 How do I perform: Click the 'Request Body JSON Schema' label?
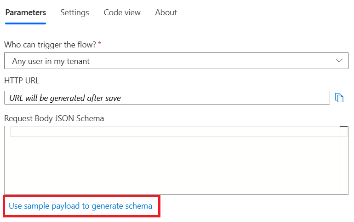pyautogui.click(x=54, y=118)
